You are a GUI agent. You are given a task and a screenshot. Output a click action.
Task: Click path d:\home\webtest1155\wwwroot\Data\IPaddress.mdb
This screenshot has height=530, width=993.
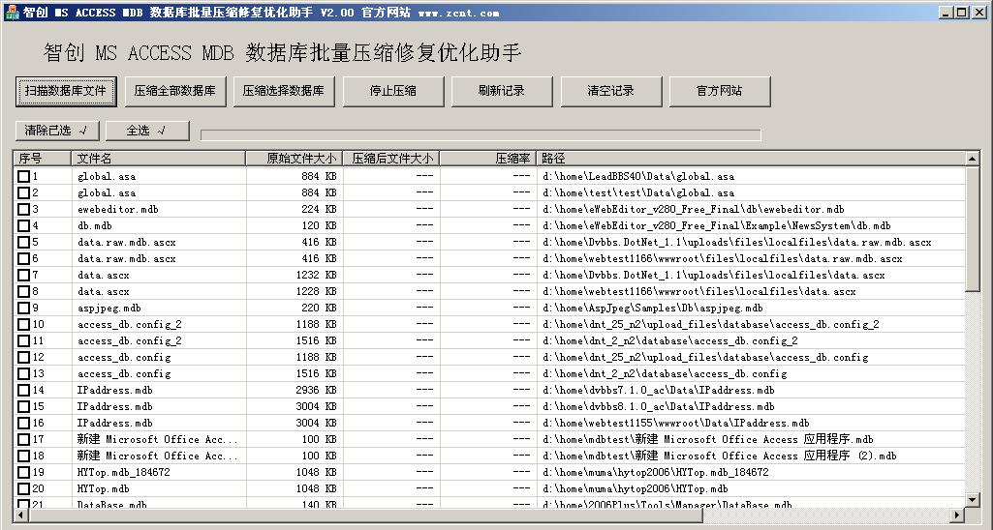click(x=675, y=423)
